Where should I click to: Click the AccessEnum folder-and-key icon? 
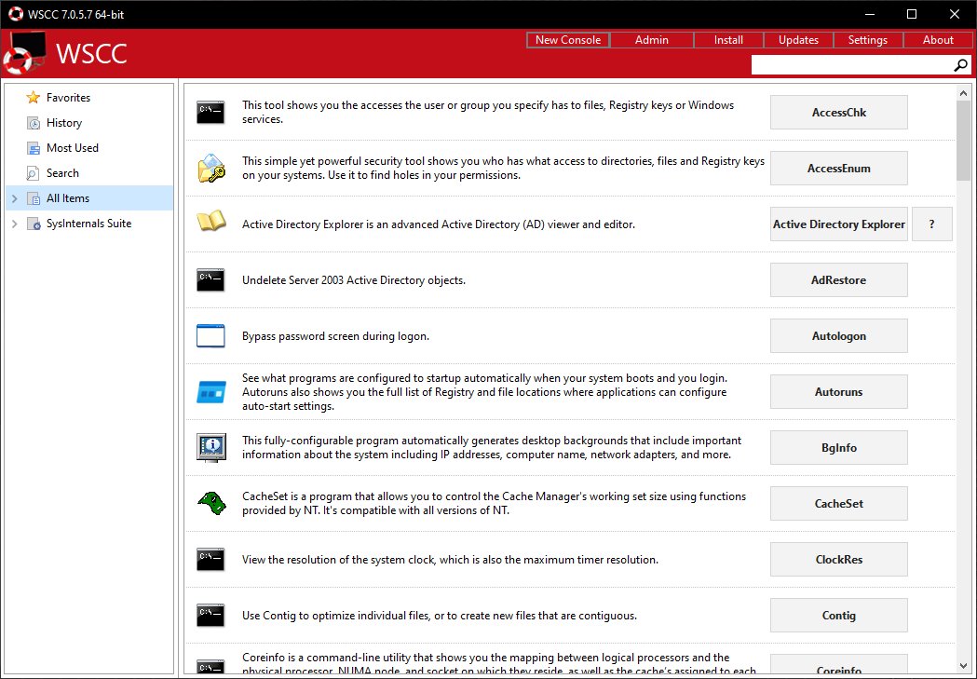(210, 169)
